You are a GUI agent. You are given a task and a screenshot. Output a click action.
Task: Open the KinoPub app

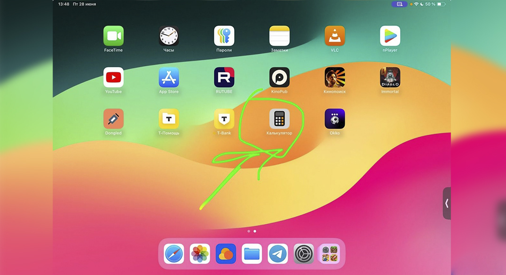[x=279, y=77]
